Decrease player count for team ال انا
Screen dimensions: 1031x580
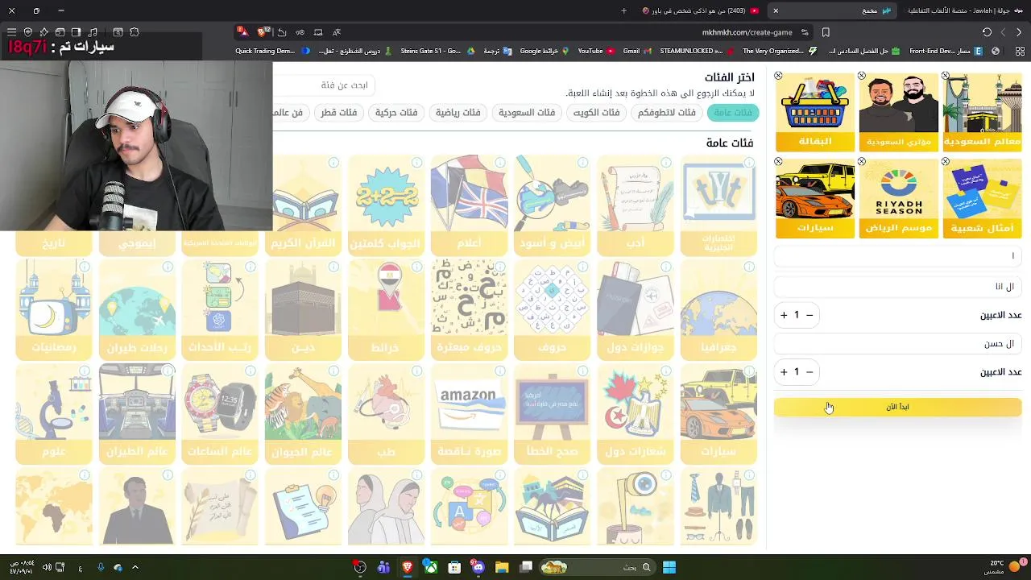coord(810,315)
